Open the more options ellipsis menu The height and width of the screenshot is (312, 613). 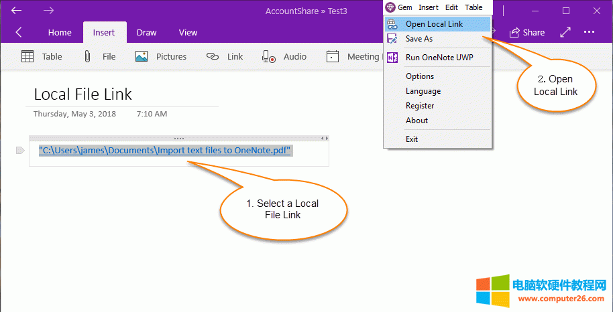click(589, 32)
